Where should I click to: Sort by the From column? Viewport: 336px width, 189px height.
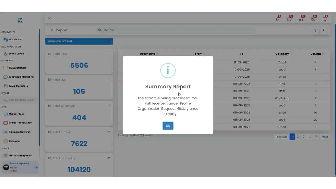[200, 54]
